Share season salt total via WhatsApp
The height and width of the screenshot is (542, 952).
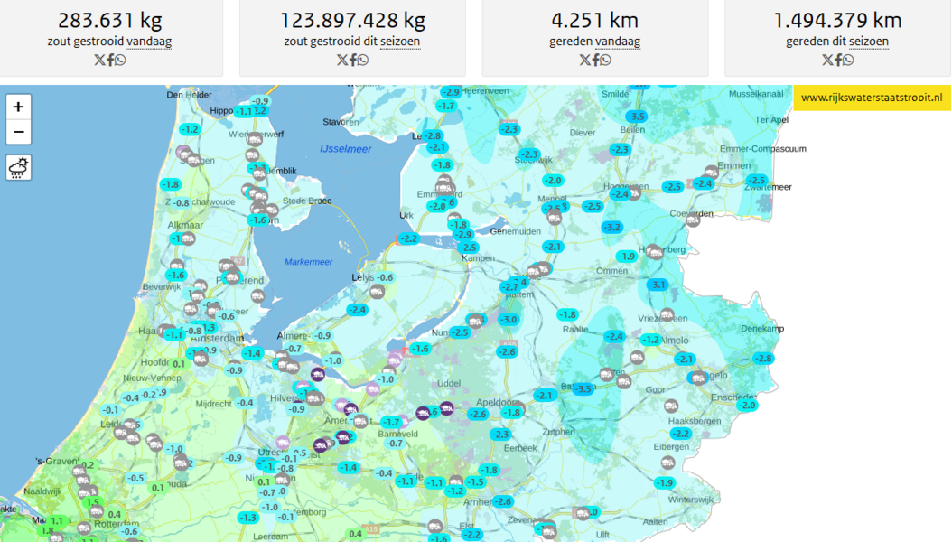click(363, 60)
